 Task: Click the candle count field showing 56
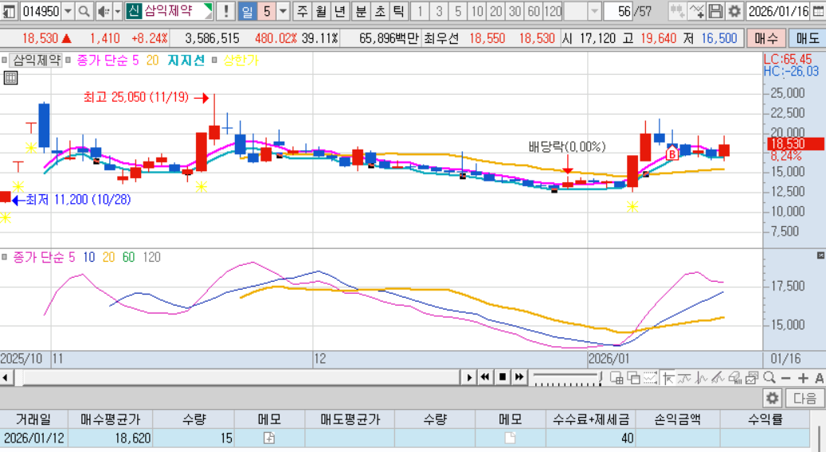(x=617, y=11)
